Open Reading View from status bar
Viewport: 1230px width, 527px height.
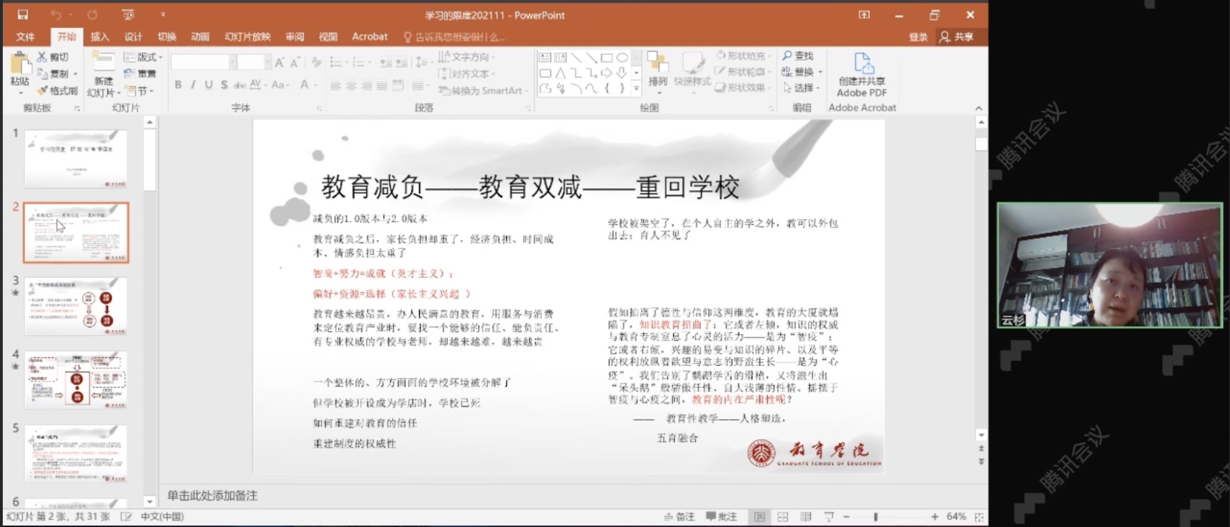(806, 516)
